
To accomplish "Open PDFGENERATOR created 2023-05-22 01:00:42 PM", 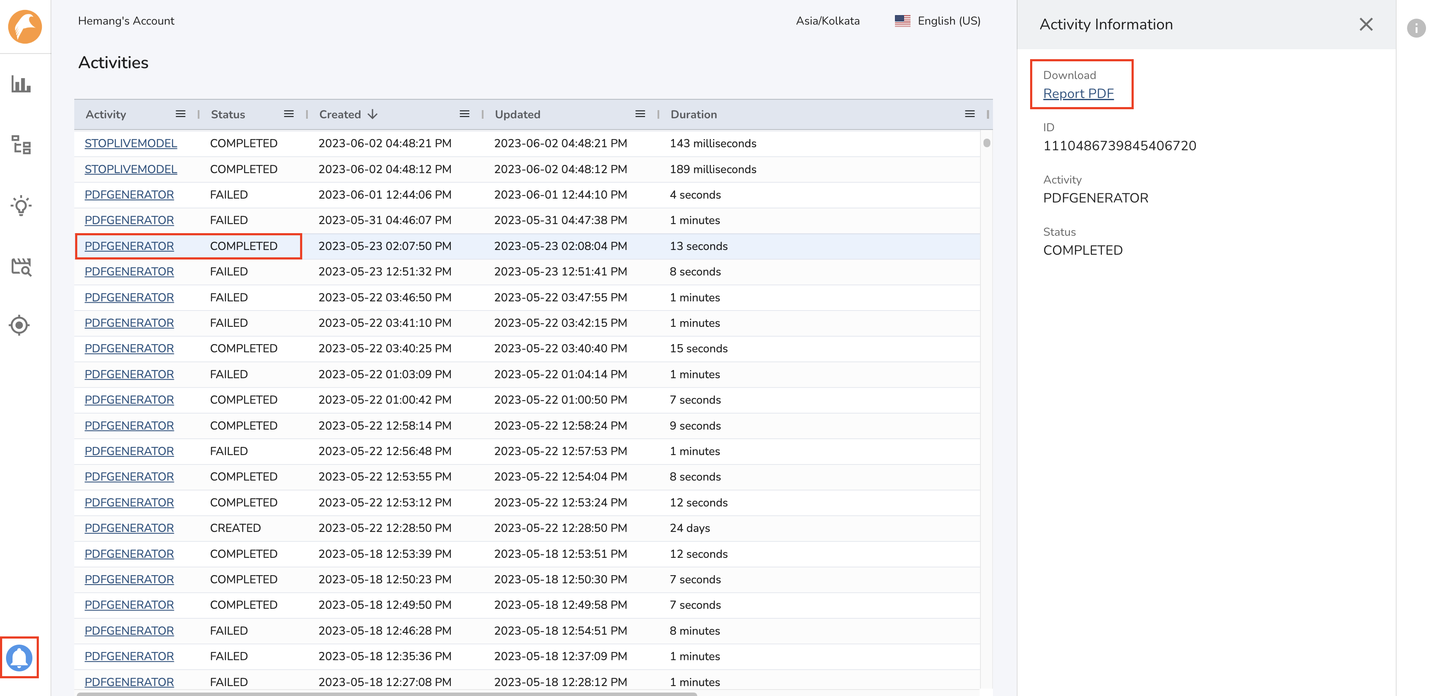I will click(129, 400).
